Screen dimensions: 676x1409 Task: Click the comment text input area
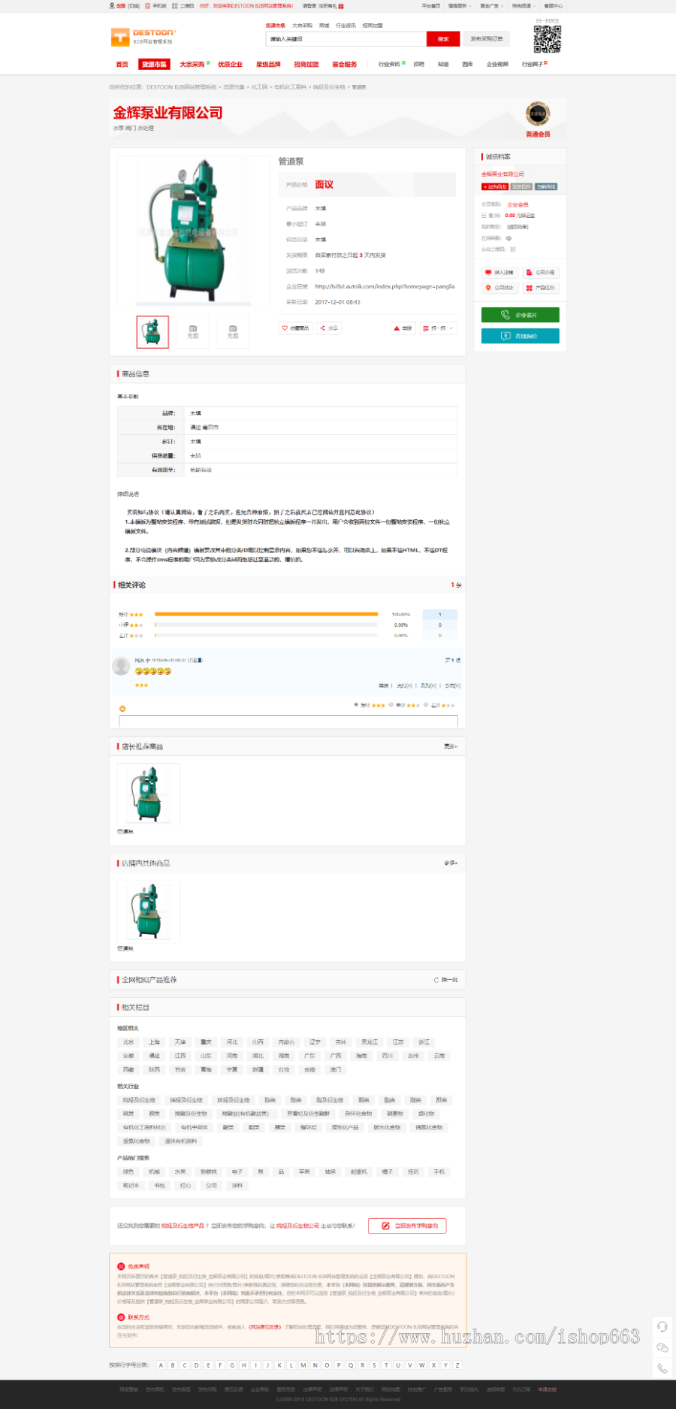click(288, 721)
